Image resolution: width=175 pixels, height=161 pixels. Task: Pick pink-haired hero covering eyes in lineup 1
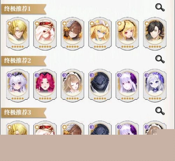click(x=45, y=34)
